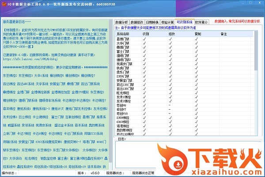Click the 识别 checkmark in 大华门禁 row

144,43
